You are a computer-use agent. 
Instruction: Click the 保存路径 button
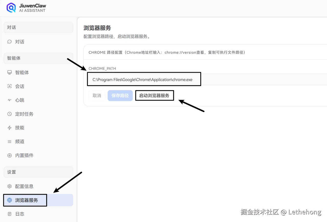120,95
